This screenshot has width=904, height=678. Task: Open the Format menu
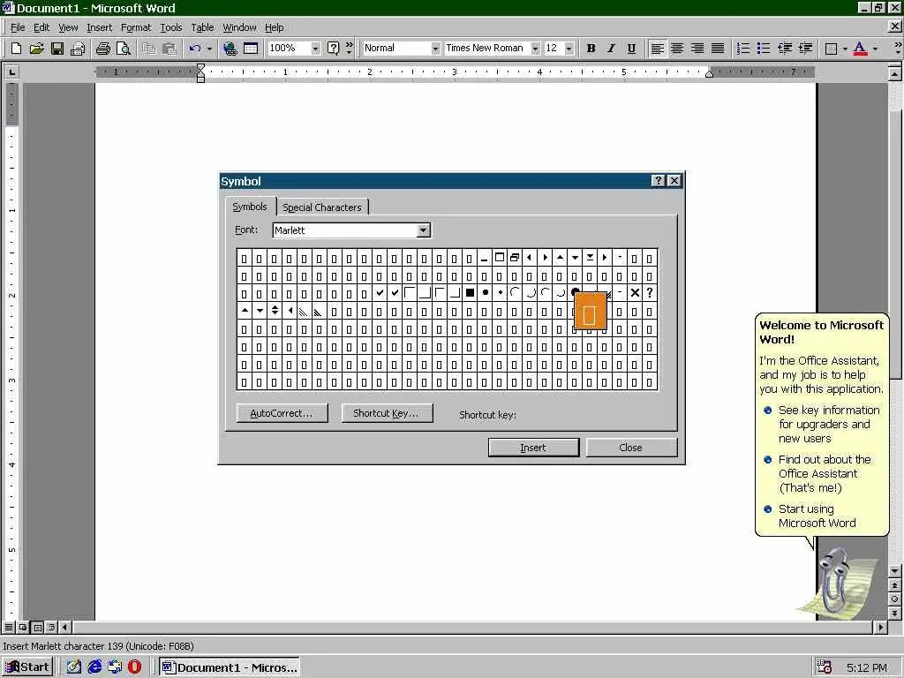tap(136, 27)
